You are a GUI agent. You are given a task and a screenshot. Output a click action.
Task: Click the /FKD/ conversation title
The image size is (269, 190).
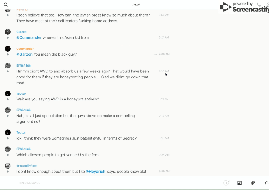coord(136,5)
